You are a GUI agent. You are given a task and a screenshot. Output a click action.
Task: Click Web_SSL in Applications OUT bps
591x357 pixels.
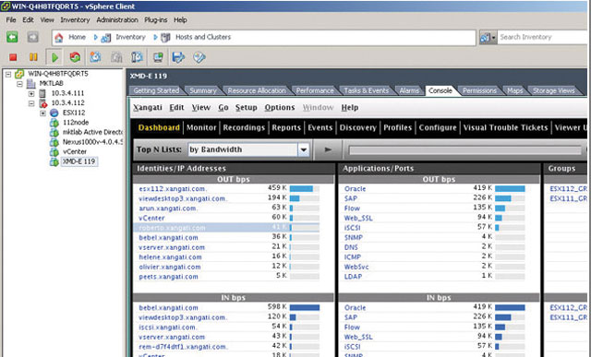point(358,219)
